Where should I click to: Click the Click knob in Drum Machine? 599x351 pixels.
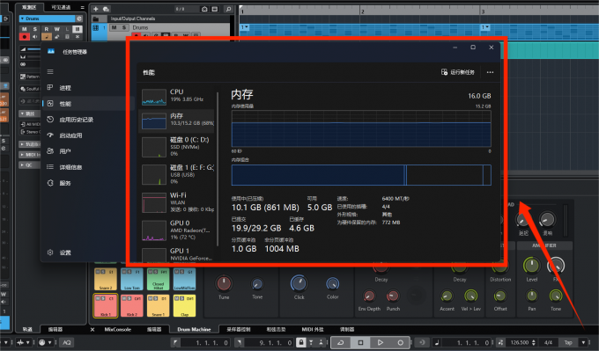click(299, 283)
